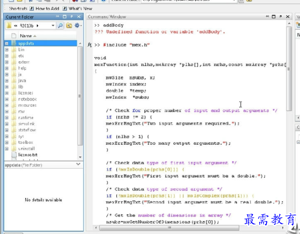Open the How to Add link
This screenshot has width=300, height=234.
pyautogui.click(x=47, y=9)
